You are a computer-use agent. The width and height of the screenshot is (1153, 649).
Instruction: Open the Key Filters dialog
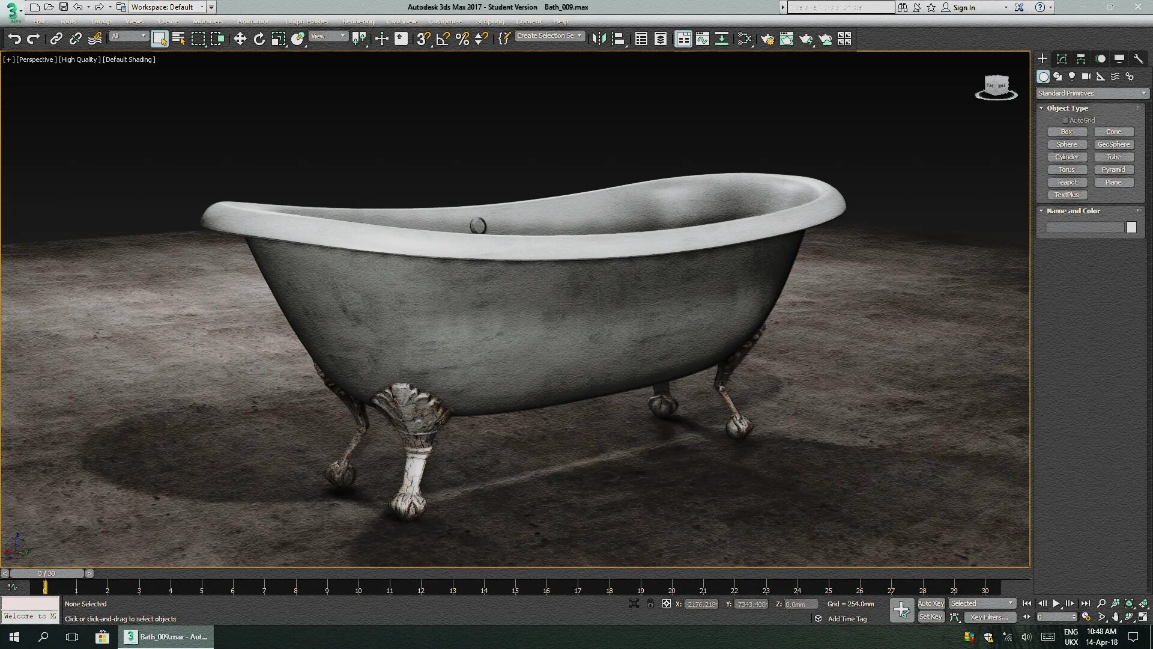tap(990, 617)
